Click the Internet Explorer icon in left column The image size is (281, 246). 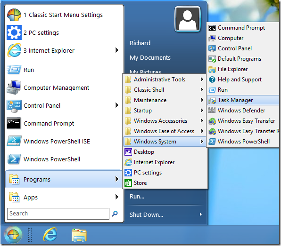click(14, 50)
